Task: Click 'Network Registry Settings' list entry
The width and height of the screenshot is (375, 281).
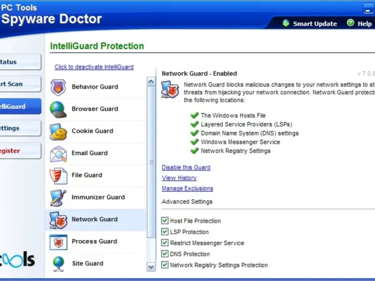Action: pyautogui.click(x=236, y=151)
